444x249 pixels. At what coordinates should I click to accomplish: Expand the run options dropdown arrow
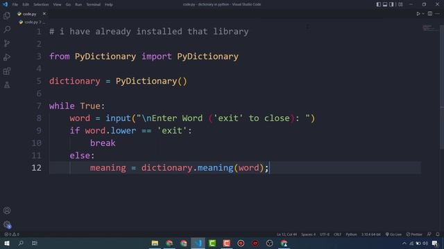423,14
